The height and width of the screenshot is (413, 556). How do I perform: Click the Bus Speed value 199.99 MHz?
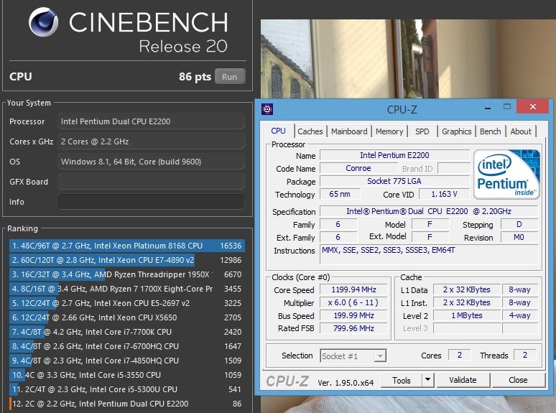pyautogui.click(x=353, y=315)
